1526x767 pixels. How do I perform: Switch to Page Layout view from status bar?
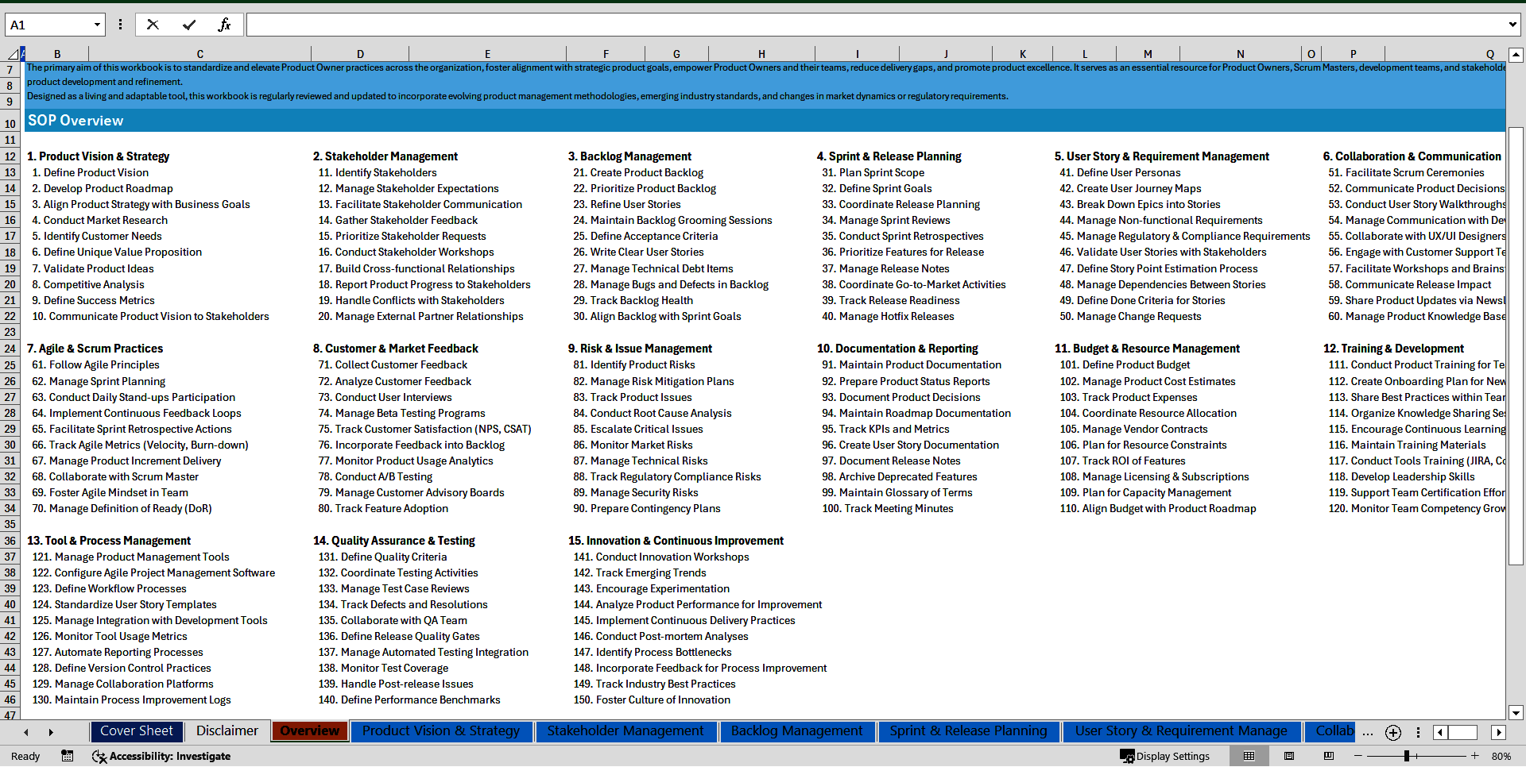click(1289, 756)
